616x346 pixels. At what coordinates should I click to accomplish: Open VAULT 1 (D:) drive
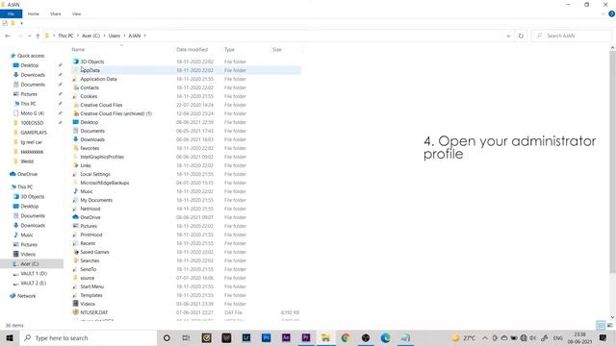coord(34,273)
